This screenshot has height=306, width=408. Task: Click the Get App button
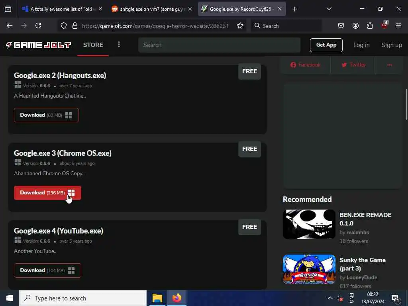[326, 45]
